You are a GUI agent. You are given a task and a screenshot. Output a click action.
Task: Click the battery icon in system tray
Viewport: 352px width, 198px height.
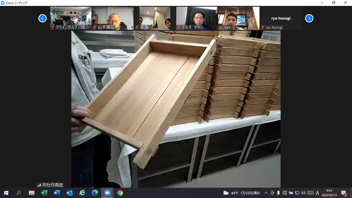(291, 193)
